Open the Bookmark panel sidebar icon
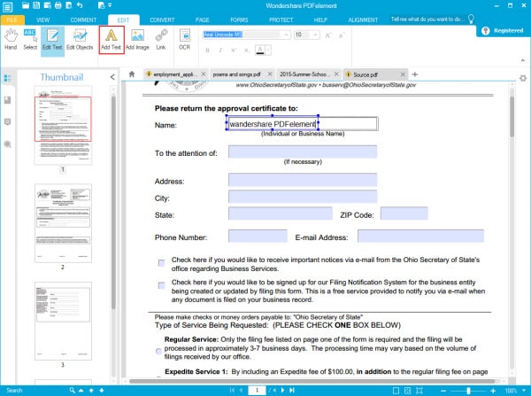The height and width of the screenshot is (396, 531). 7,100
